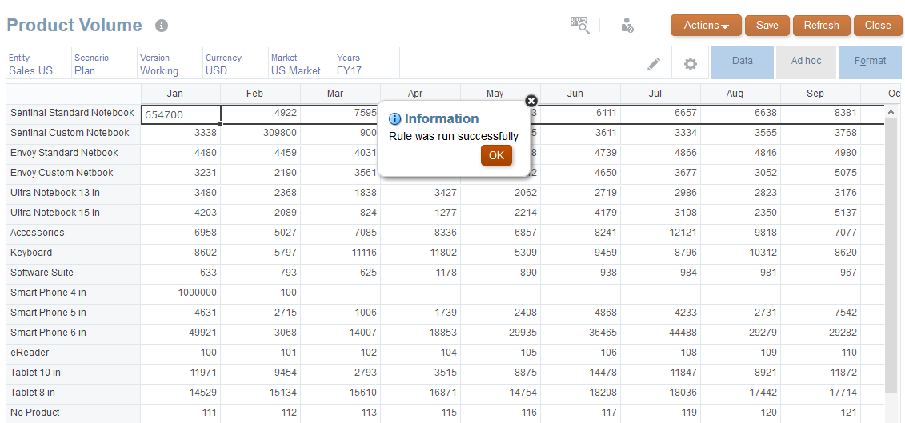905x423 pixels.
Task: Open the keyboard search icon in toolbar
Action: [x=579, y=26]
